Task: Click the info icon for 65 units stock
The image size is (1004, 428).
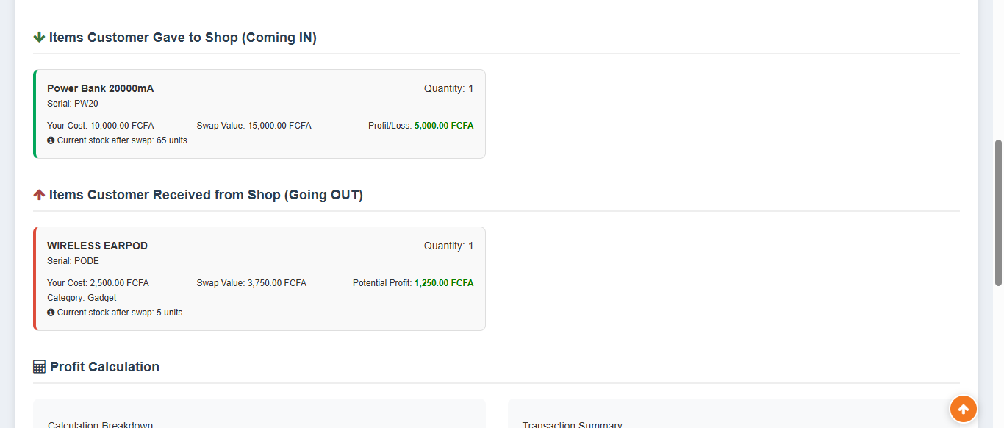Action: click(51, 140)
